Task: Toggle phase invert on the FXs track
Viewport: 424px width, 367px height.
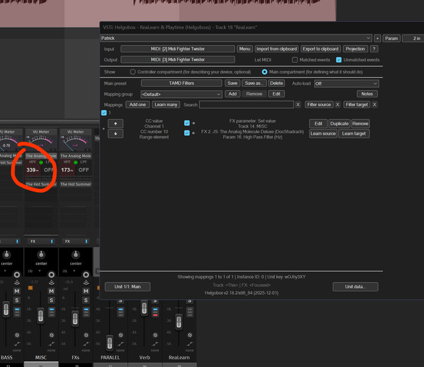Action: 86,335
